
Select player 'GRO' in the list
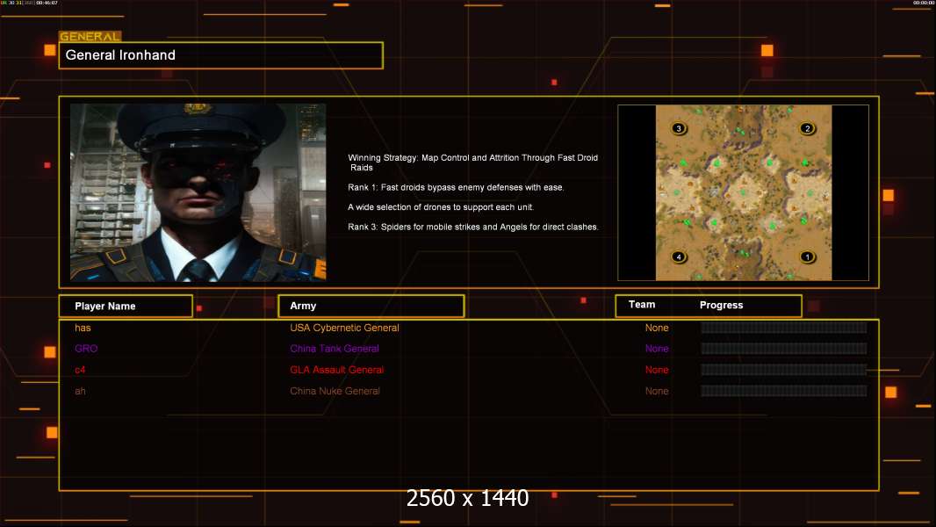[86, 349]
